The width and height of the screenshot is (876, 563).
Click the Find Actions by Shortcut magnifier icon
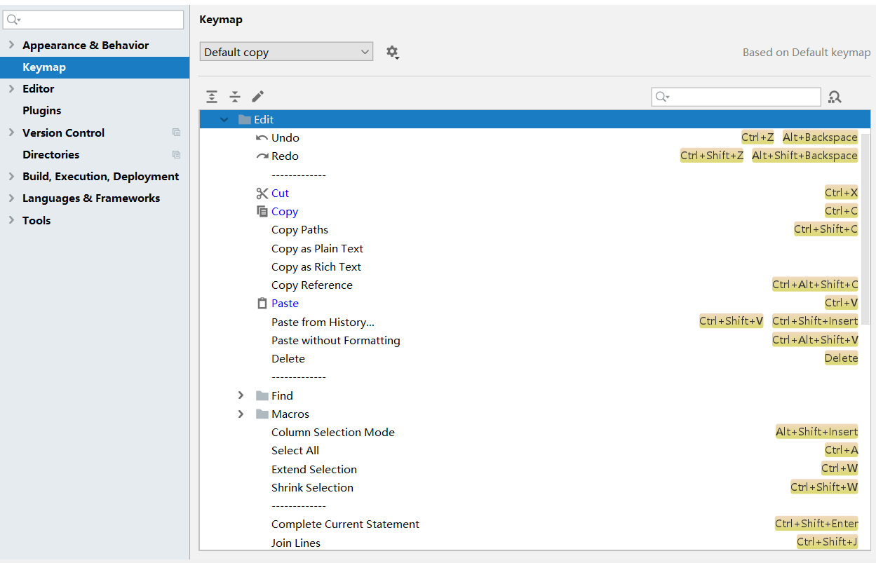pyautogui.click(x=835, y=97)
